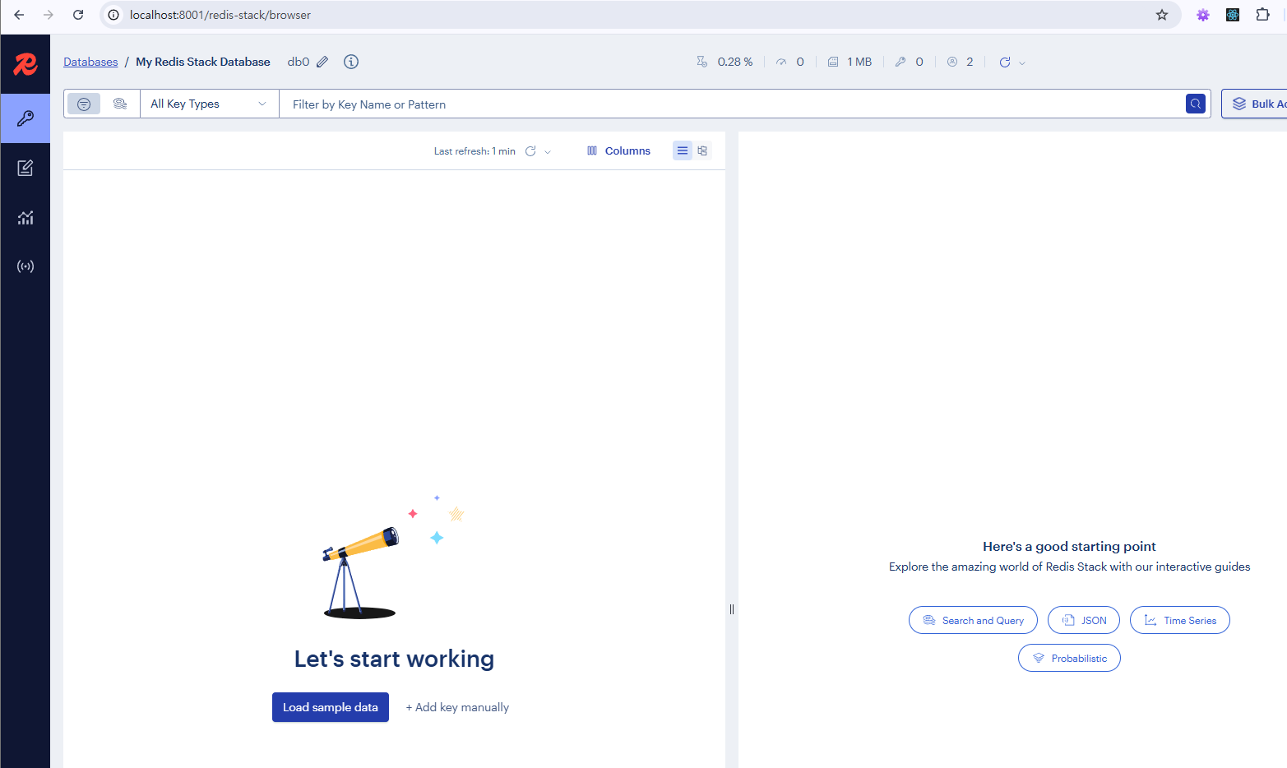Click the panel resize divider handle
Screen dimensions: 1287x768
pyautogui.click(x=731, y=609)
